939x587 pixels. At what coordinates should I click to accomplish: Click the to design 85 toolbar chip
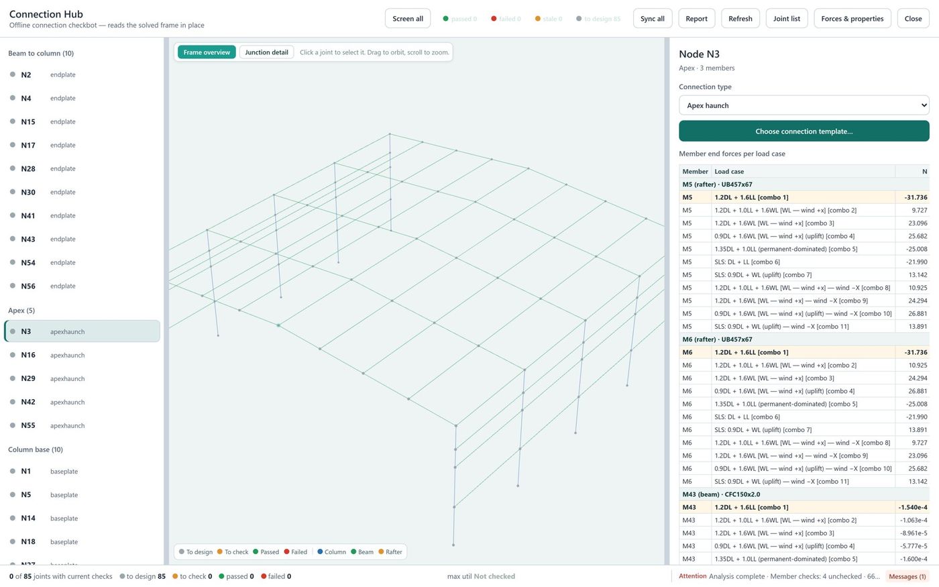pyautogui.click(x=598, y=19)
